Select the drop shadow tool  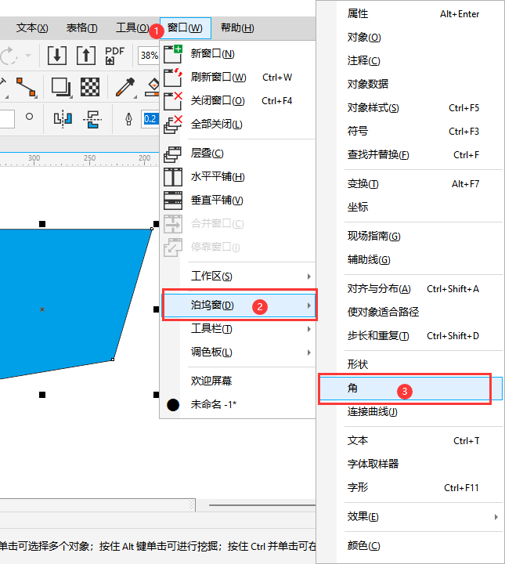click(61, 87)
